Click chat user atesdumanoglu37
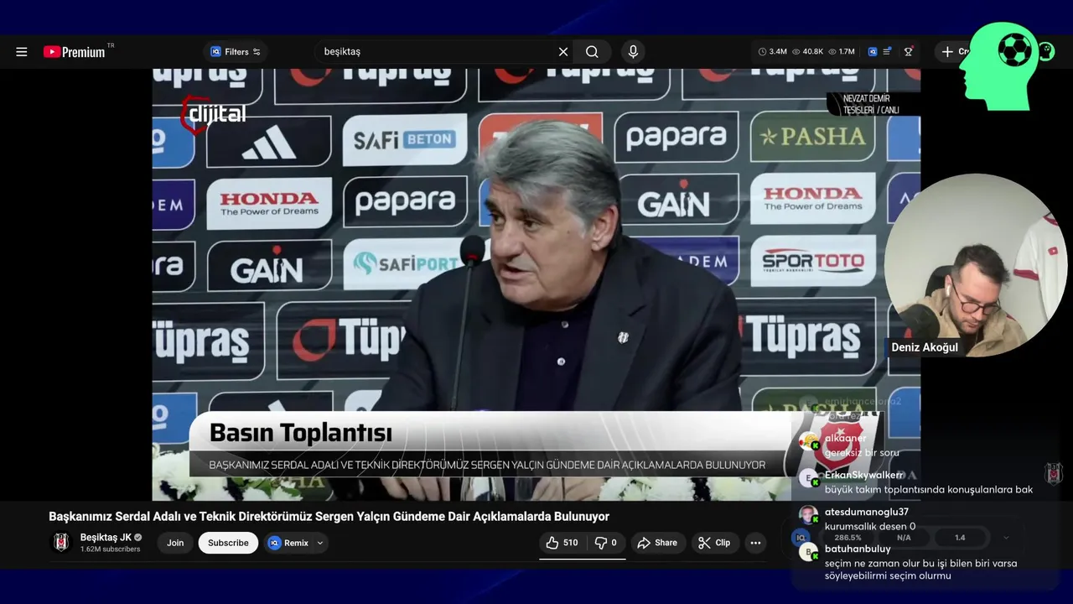The width and height of the screenshot is (1073, 604). (867, 513)
